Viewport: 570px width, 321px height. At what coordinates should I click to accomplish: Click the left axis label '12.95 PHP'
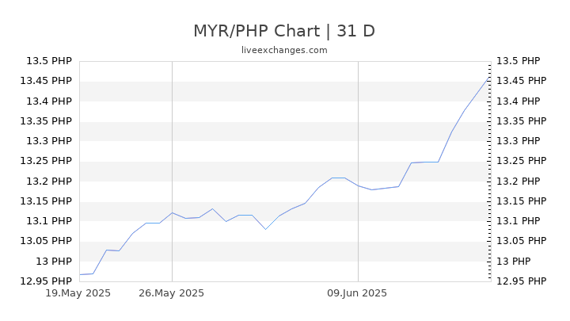pos(46,281)
